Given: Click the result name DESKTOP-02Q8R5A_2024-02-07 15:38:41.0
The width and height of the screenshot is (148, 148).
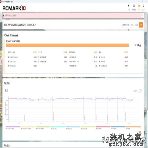Looking at the screenshot, I should click(x=19, y=25).
